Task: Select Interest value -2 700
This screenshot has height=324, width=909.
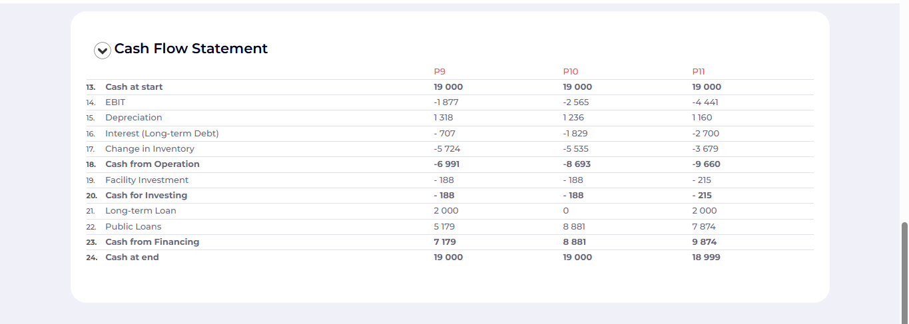Action: (706, 134)
